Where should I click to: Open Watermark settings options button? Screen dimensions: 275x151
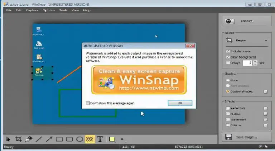[x=266, y=120]
